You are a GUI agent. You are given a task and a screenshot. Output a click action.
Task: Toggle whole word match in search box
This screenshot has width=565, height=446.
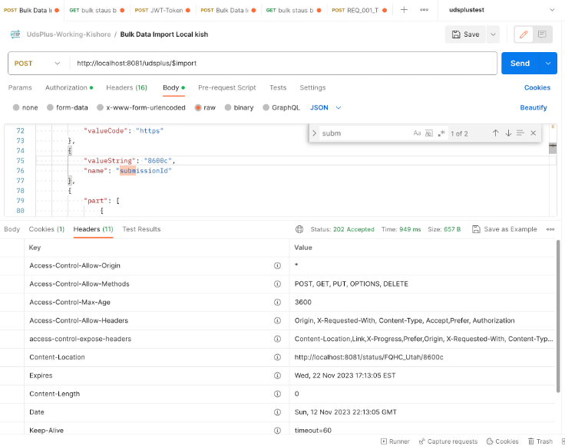pyautogui.click(x=429, y=133)
